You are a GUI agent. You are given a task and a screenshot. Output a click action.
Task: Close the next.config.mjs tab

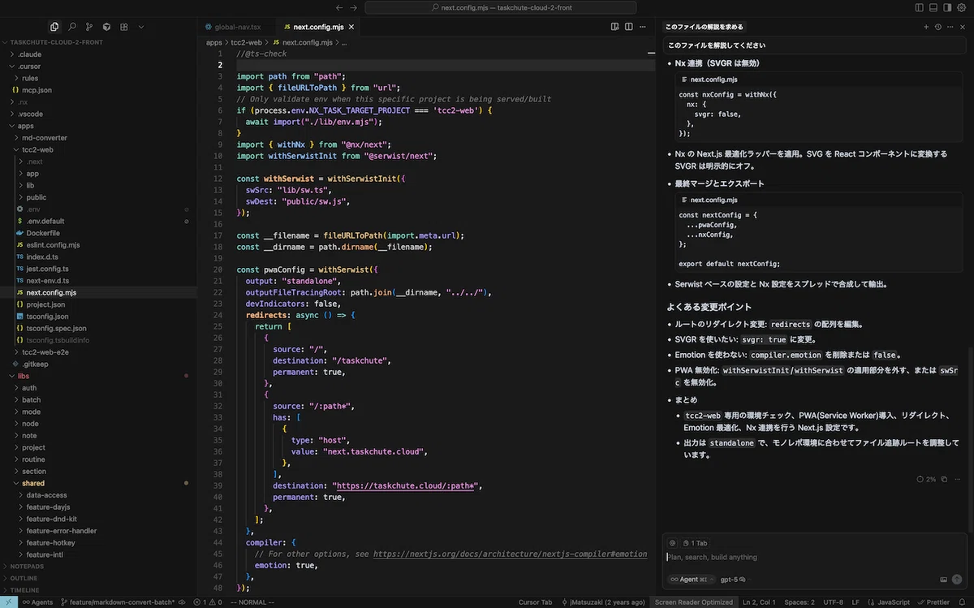[x=351, y=27]
